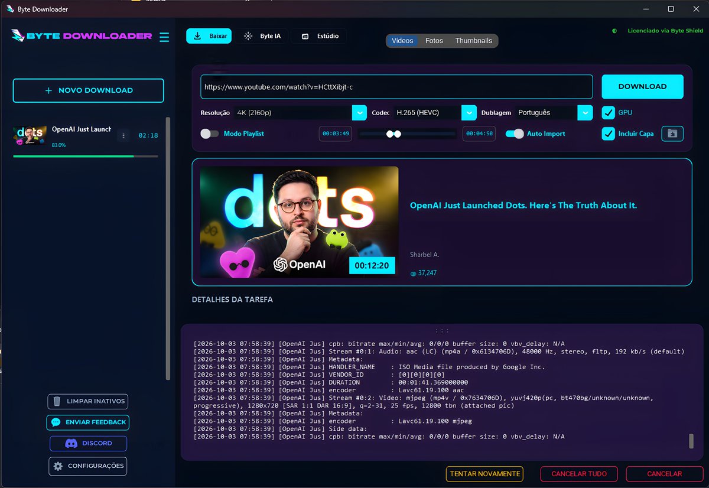This screenshot has height=488, width=709.
Task: Switch to Fotos mode
Action: [434, 41]
